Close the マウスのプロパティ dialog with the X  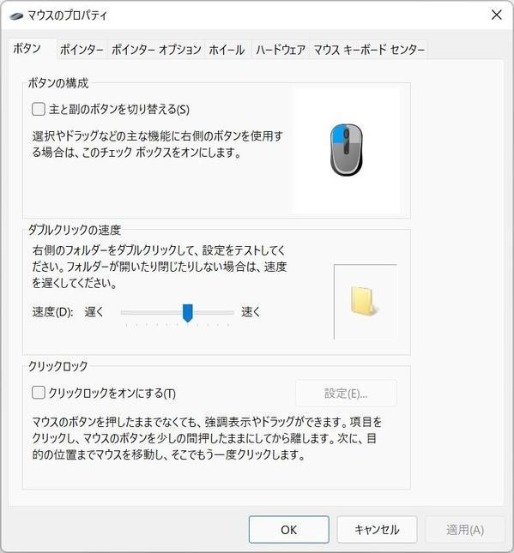click(x=496, y=15)
